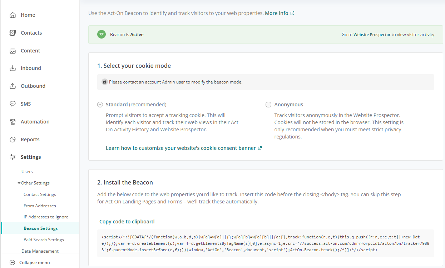Open cookie consent banner customization link
This screenshot has width=445, height=268.
pyautogui.click(x=181, y=148)
